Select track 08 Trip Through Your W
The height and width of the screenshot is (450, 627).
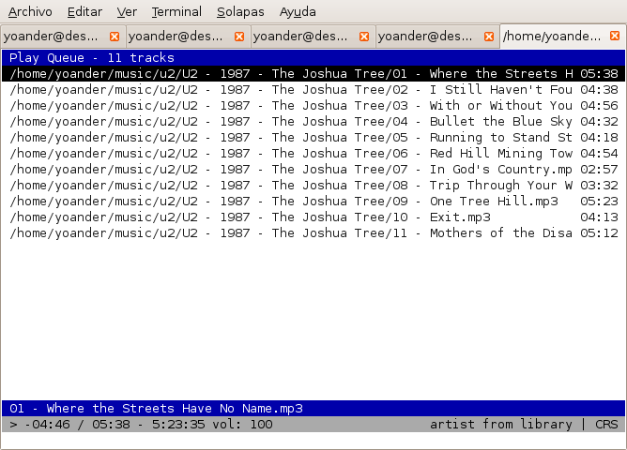click(313, 186)
